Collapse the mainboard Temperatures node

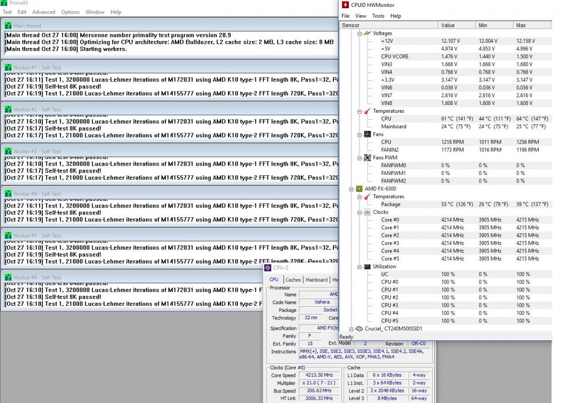click(x=359, y=111)
